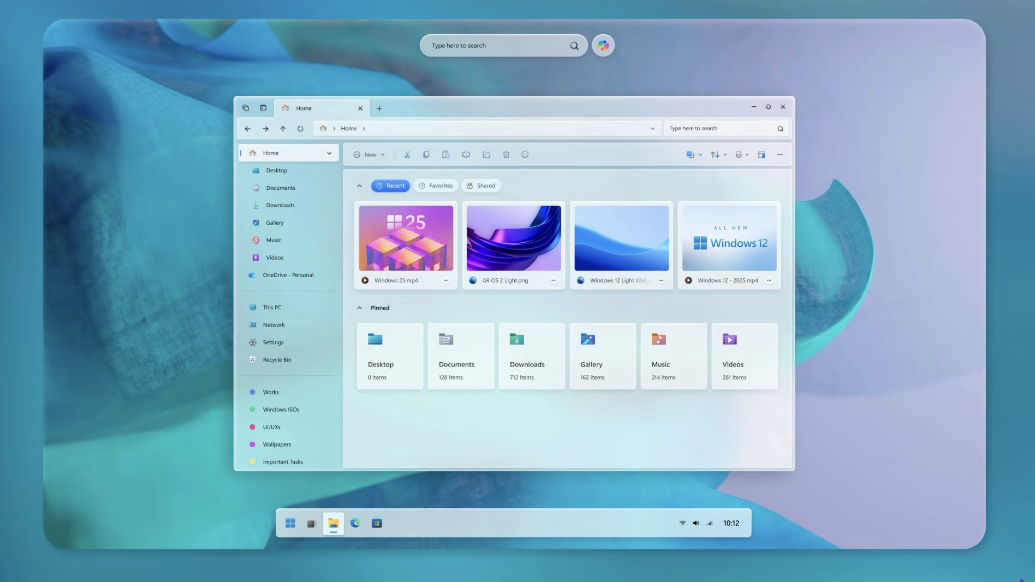Open the Recycle Bin in the sidebar
The width and height of the screenshot is (1035, 582).
[x=277, y=359]
